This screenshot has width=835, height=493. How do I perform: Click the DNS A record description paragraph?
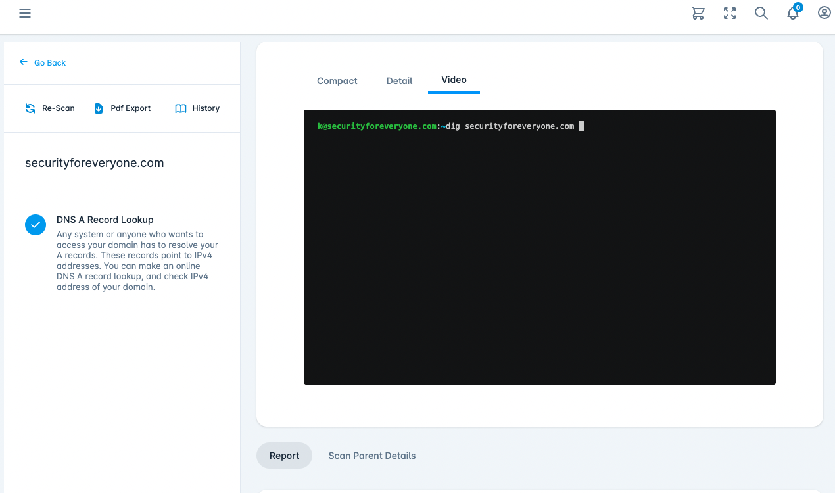click(x=137, y=261)
